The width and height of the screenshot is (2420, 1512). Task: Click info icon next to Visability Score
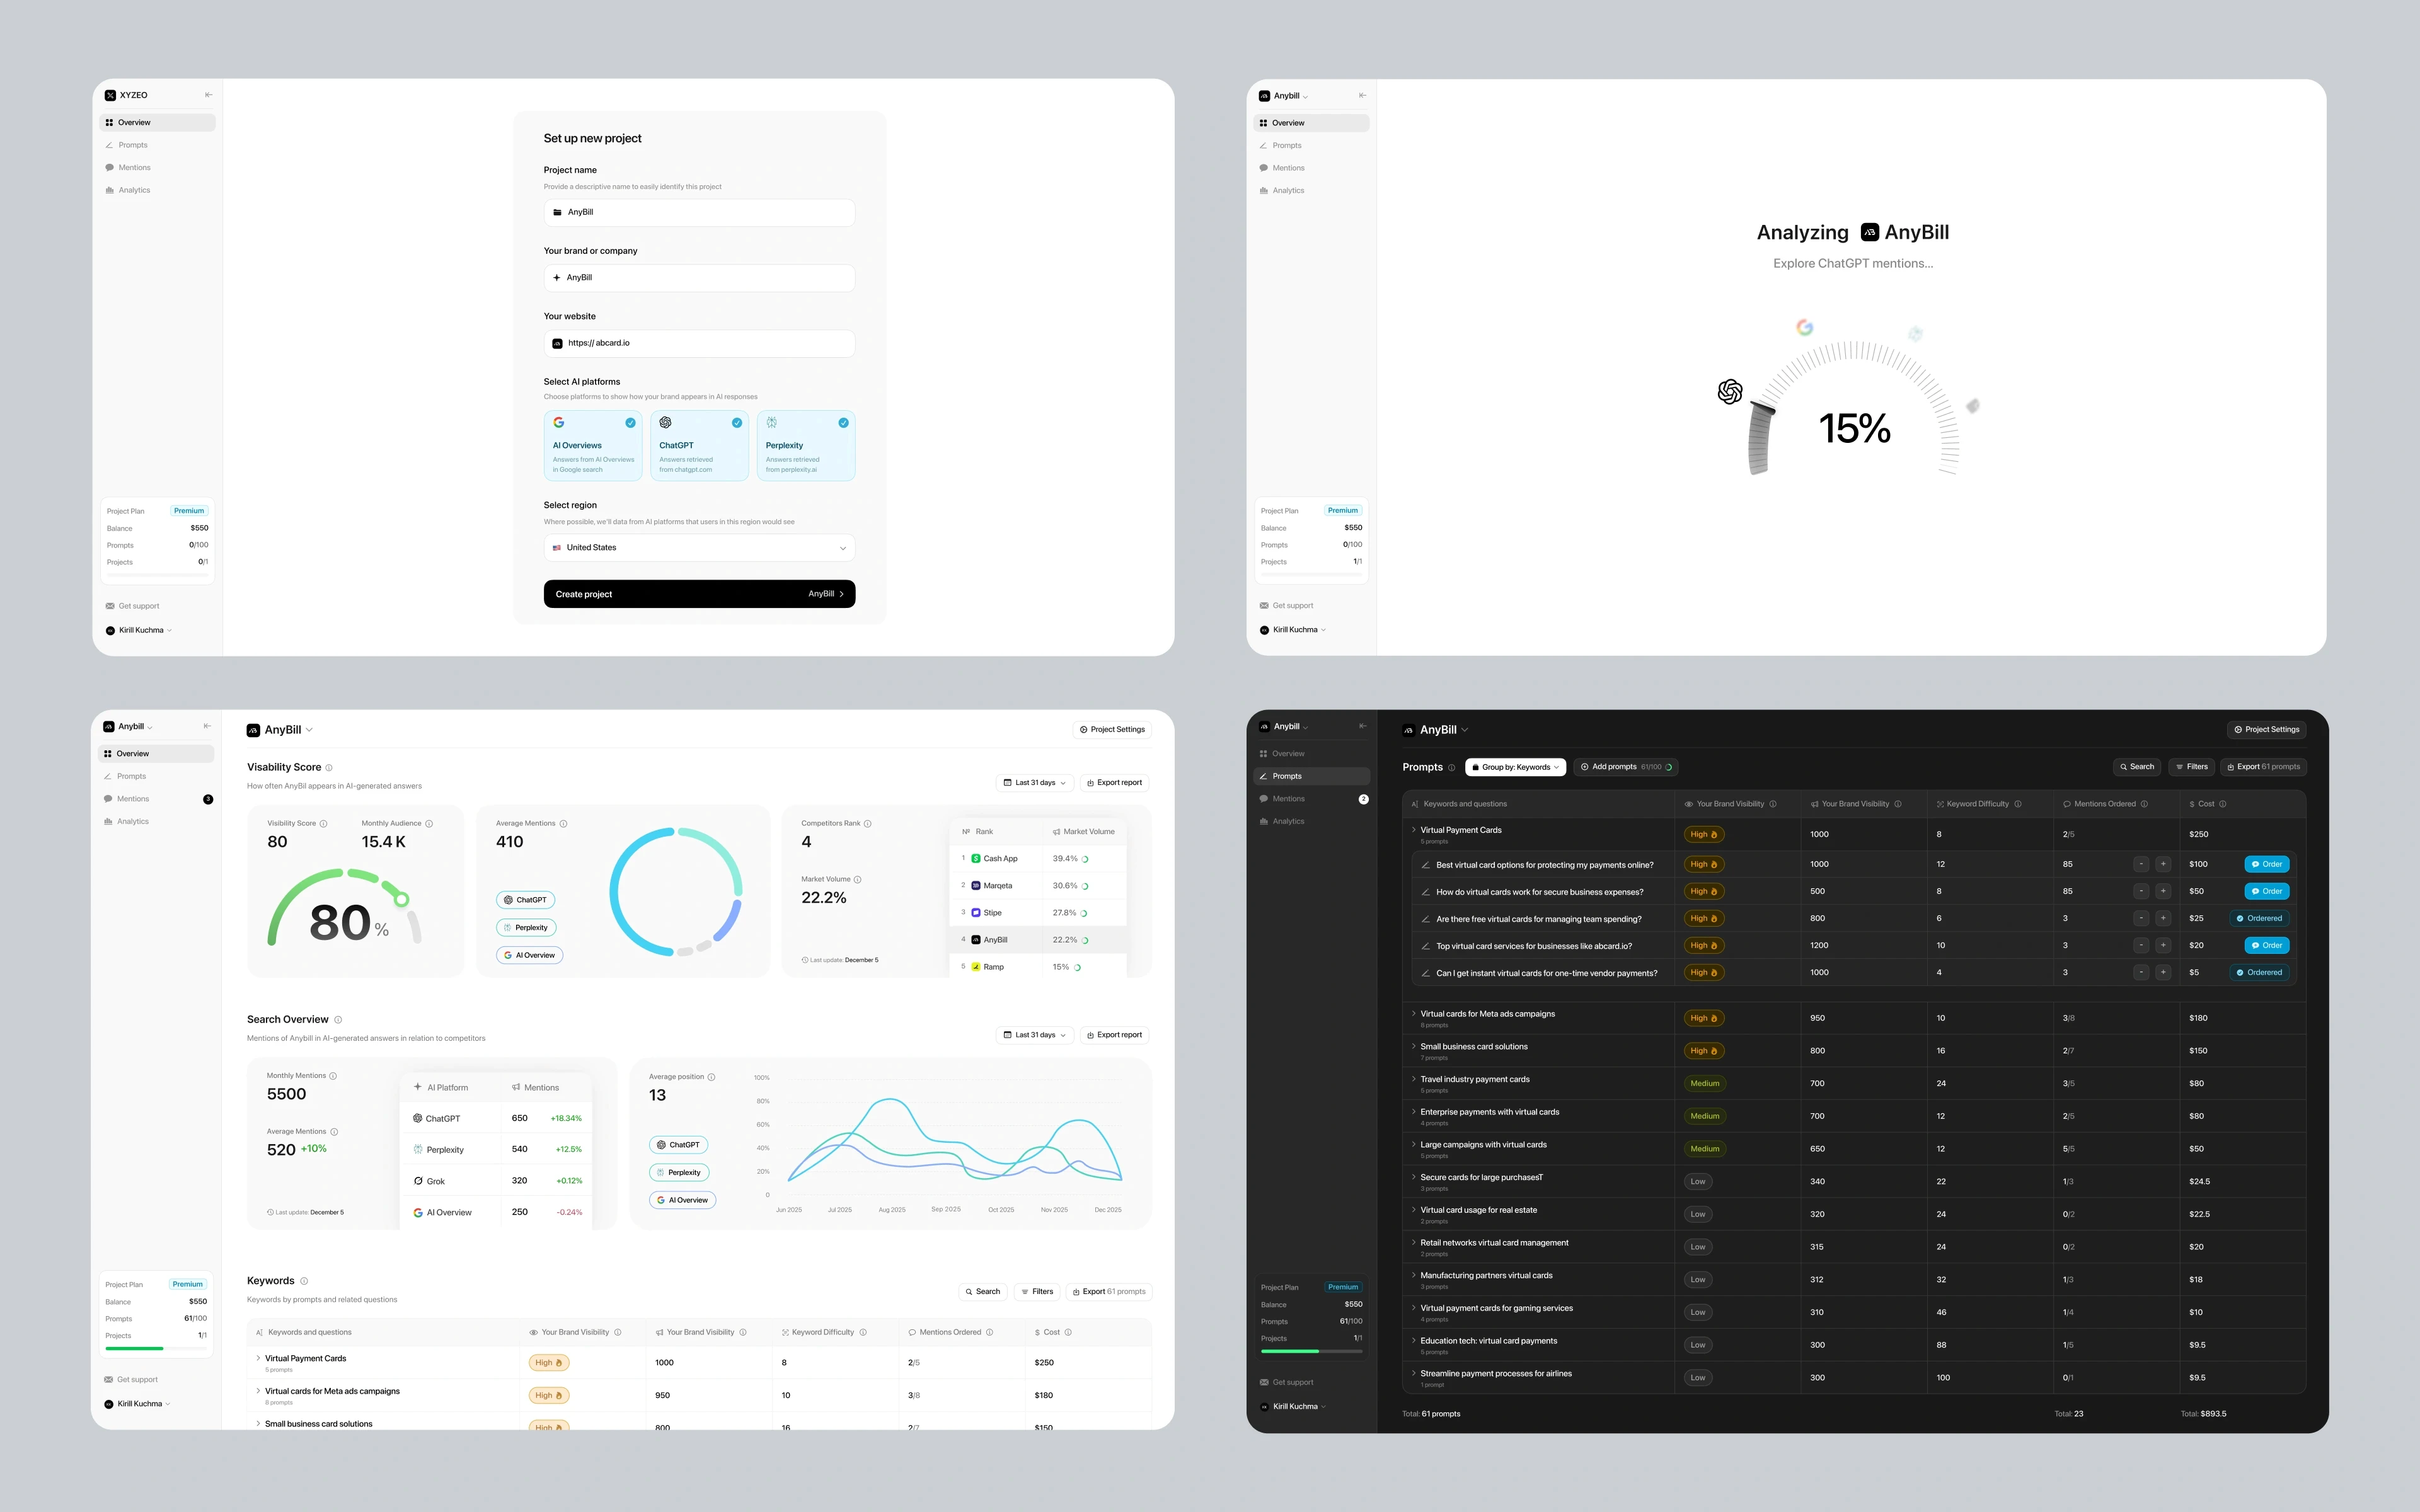point(329,768)
